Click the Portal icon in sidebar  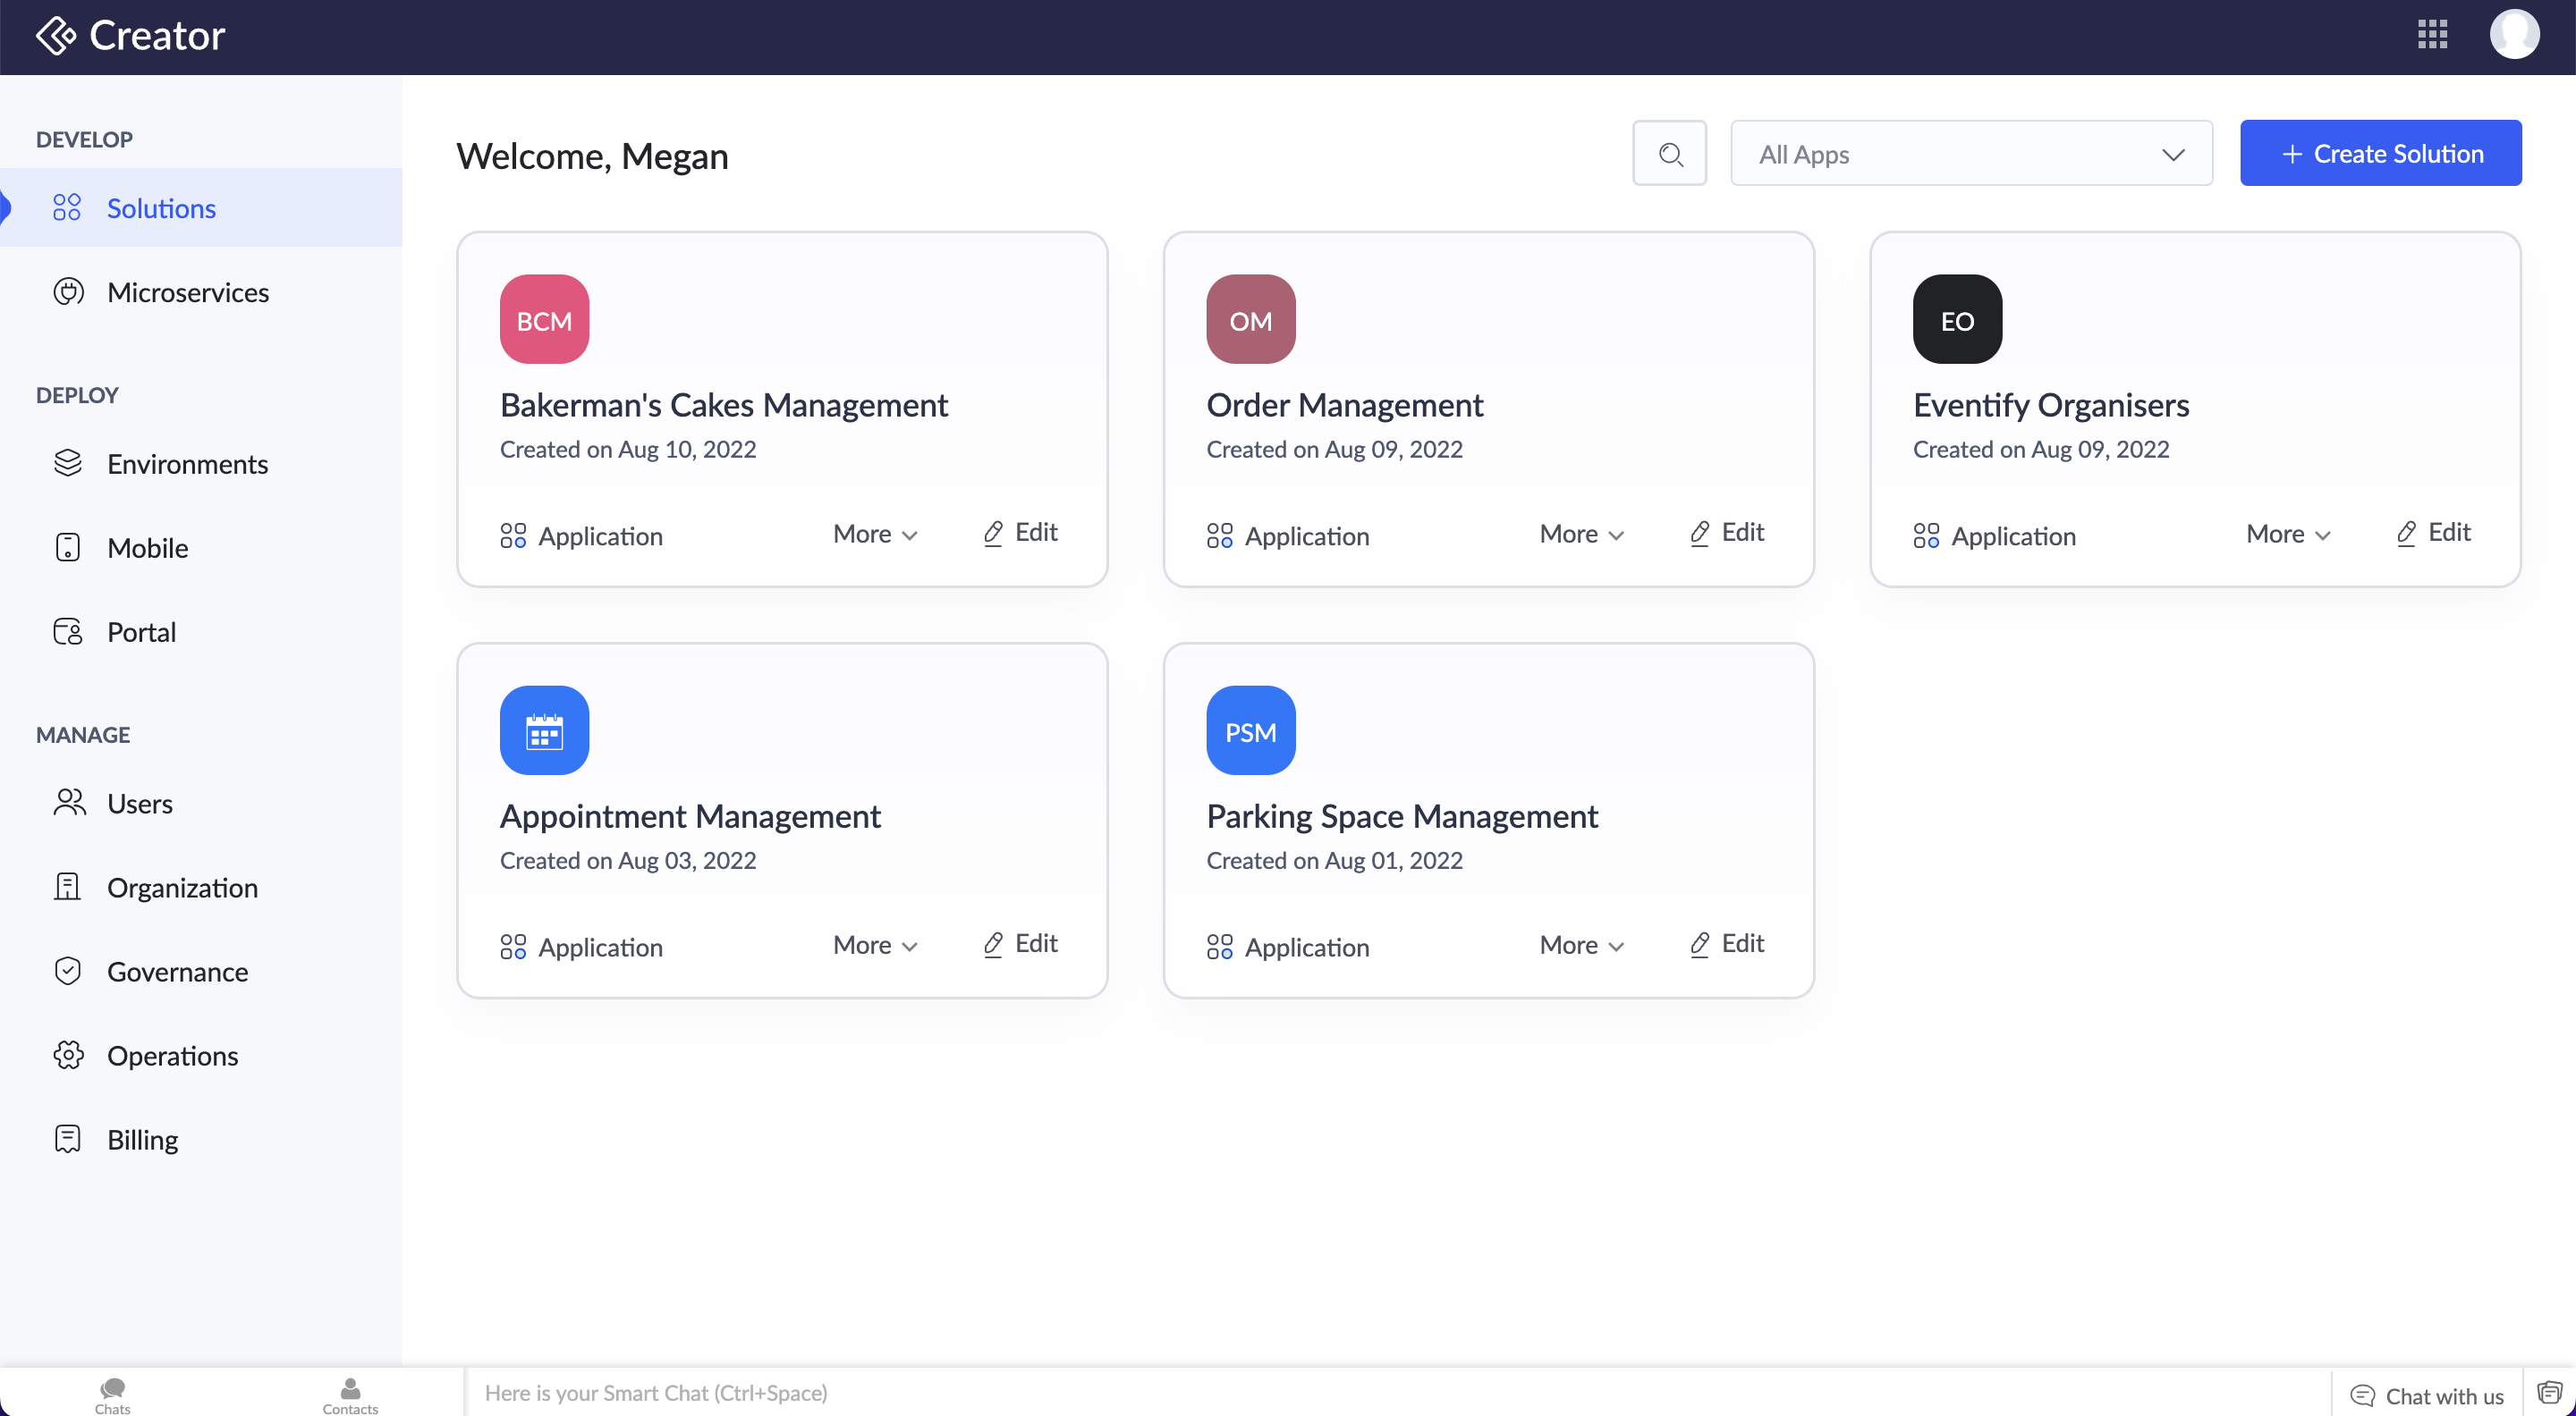tap(68, 631)
